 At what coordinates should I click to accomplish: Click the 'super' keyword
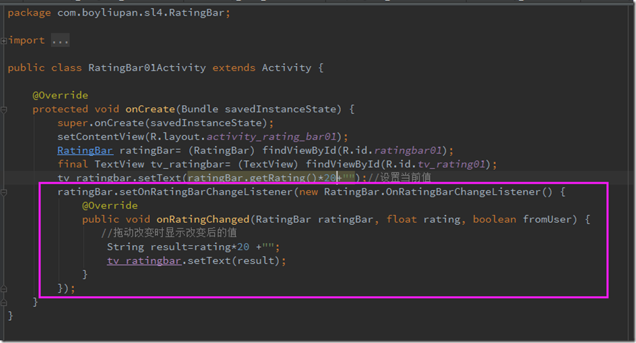73,123
